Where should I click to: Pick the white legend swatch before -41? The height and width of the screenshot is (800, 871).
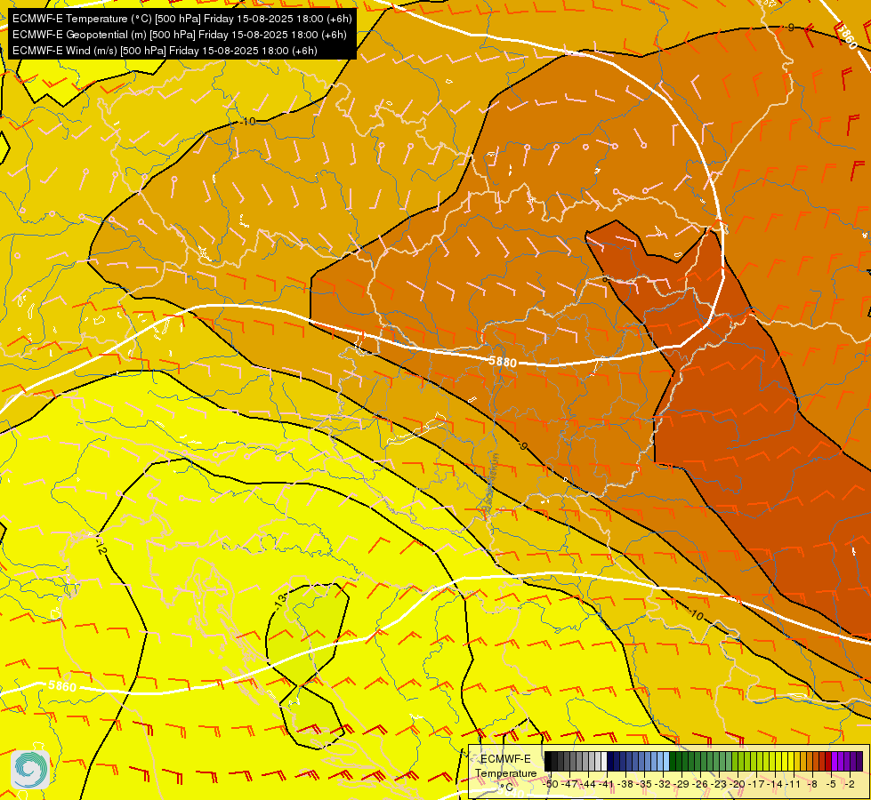(x=604, y=761)
